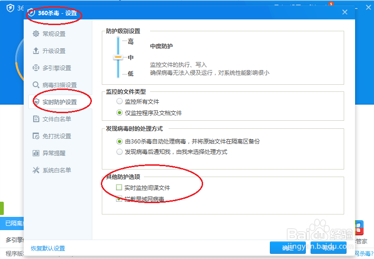
Task: Enable 实时监控间谍文件 checkbox
Action: tap(119, 188)
